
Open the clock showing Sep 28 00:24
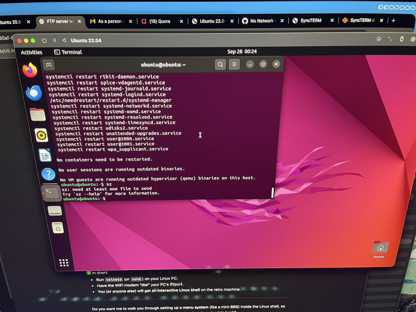(x=242, y=51)
